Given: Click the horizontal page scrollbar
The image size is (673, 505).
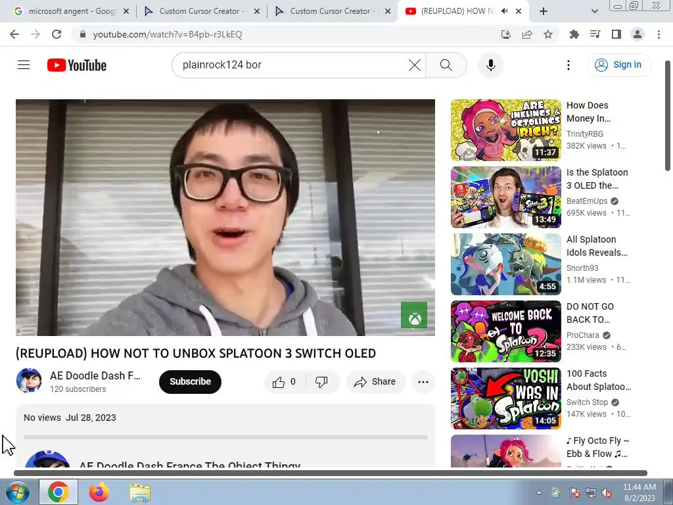Looking at the screenshot, I should tap(330, 473).
